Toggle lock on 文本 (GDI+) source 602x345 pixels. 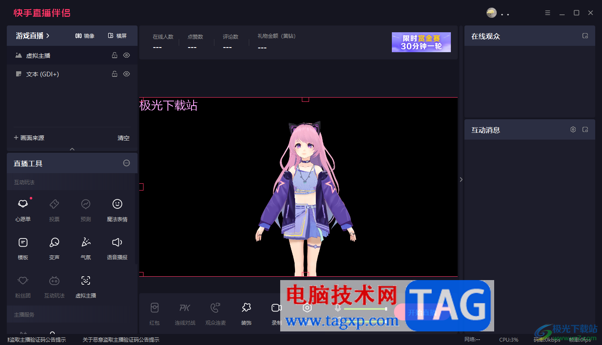(x=115, y=74)
